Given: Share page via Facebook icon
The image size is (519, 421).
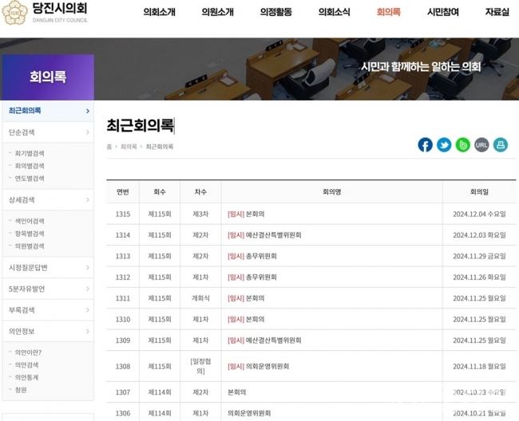Looking at the screenshot, I should (425, 144).
